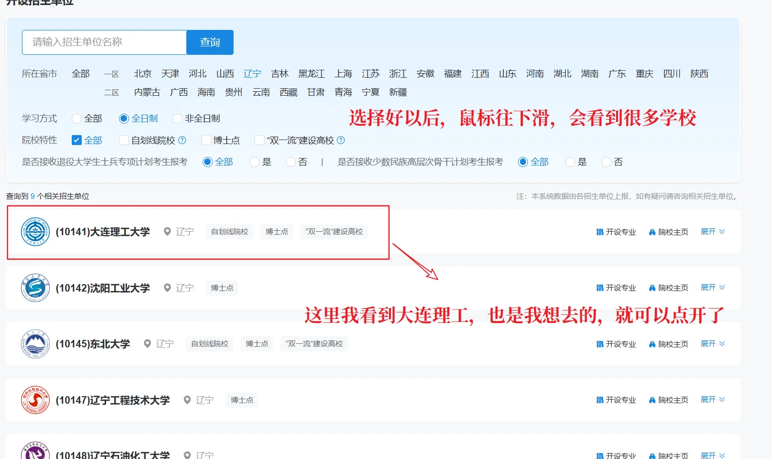Enable the 自划线院校 filter checkbox
This screenshot has width=772, height=459.
[124, 140]
